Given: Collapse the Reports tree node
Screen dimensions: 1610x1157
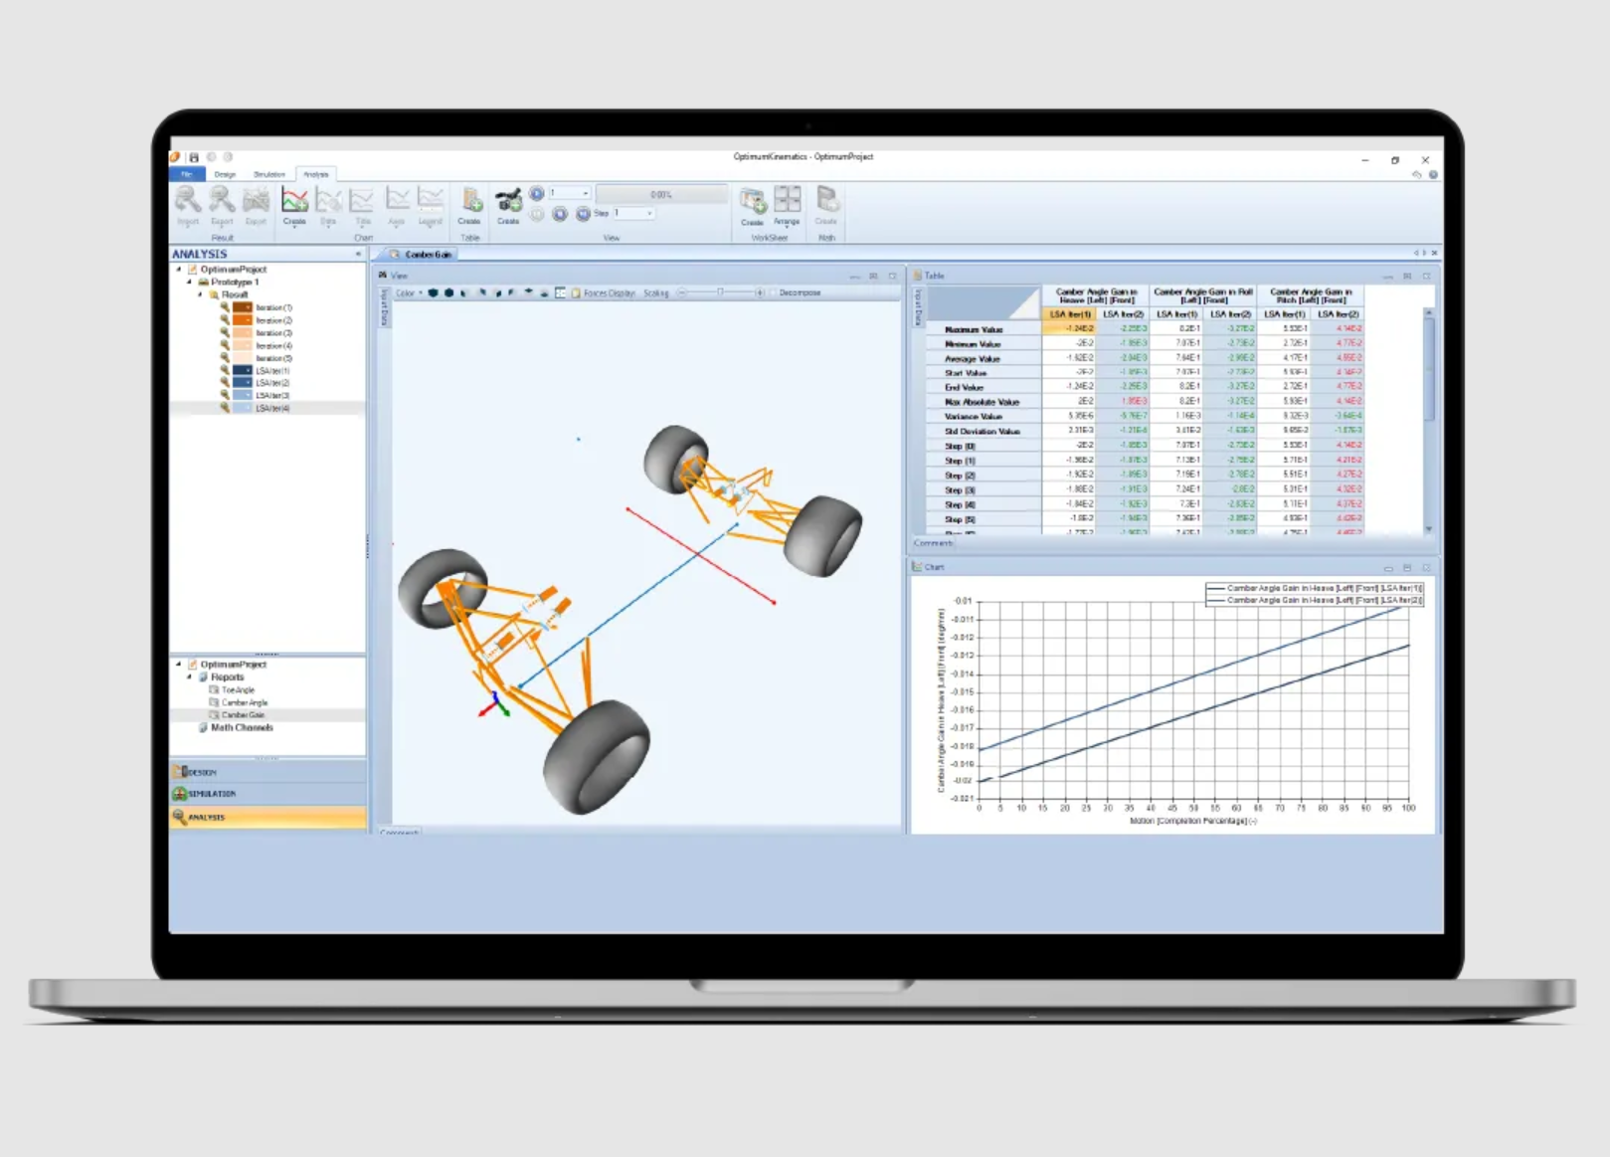Looking at the screenshot, I should click(x=189, y=677).
